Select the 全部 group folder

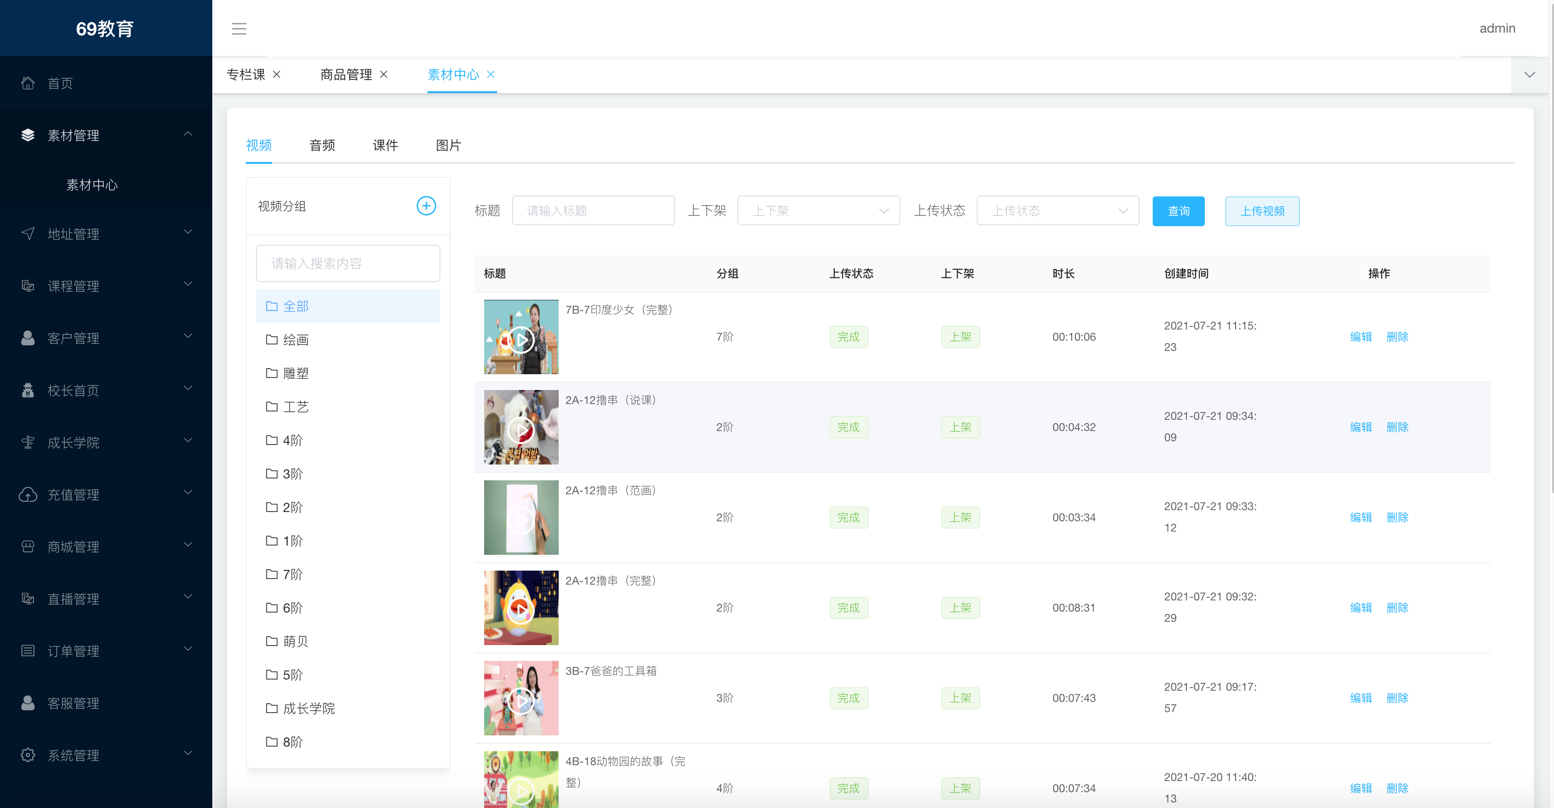348,306
